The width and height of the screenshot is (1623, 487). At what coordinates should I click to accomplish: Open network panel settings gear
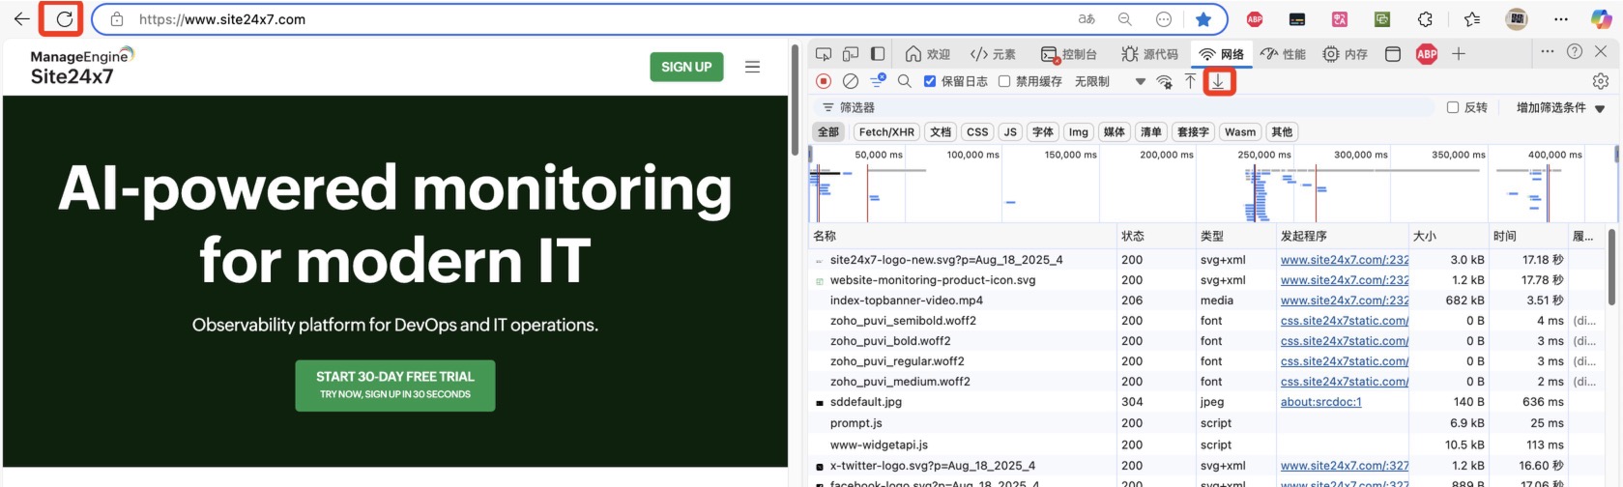pos(1600,81)
